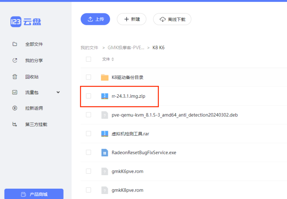The width and height of the screenshot is (287, 199).
Task: Click the mount icon beside 第三方挂载
Action: 15,124
